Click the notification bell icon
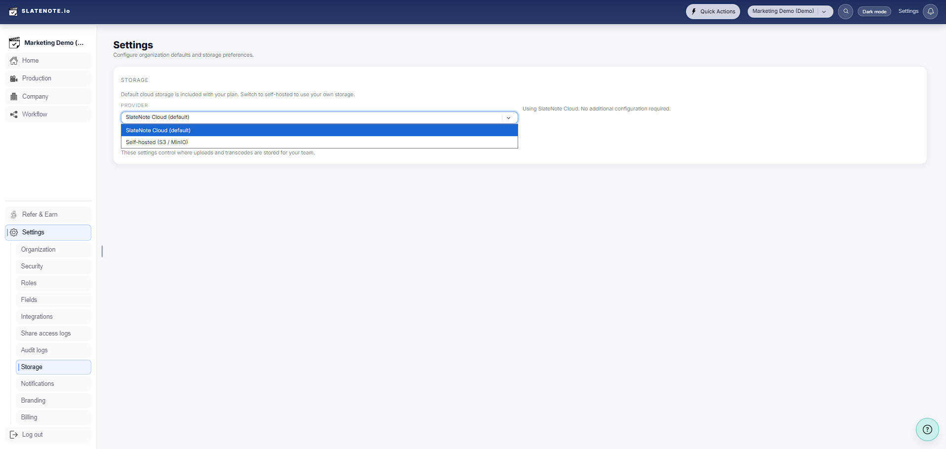 pyautogui.click(x=930, y=11)
